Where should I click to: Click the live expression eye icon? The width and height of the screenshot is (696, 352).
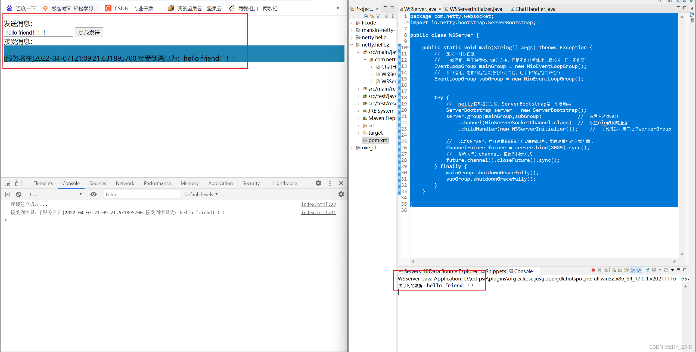[x=93, y=194]
